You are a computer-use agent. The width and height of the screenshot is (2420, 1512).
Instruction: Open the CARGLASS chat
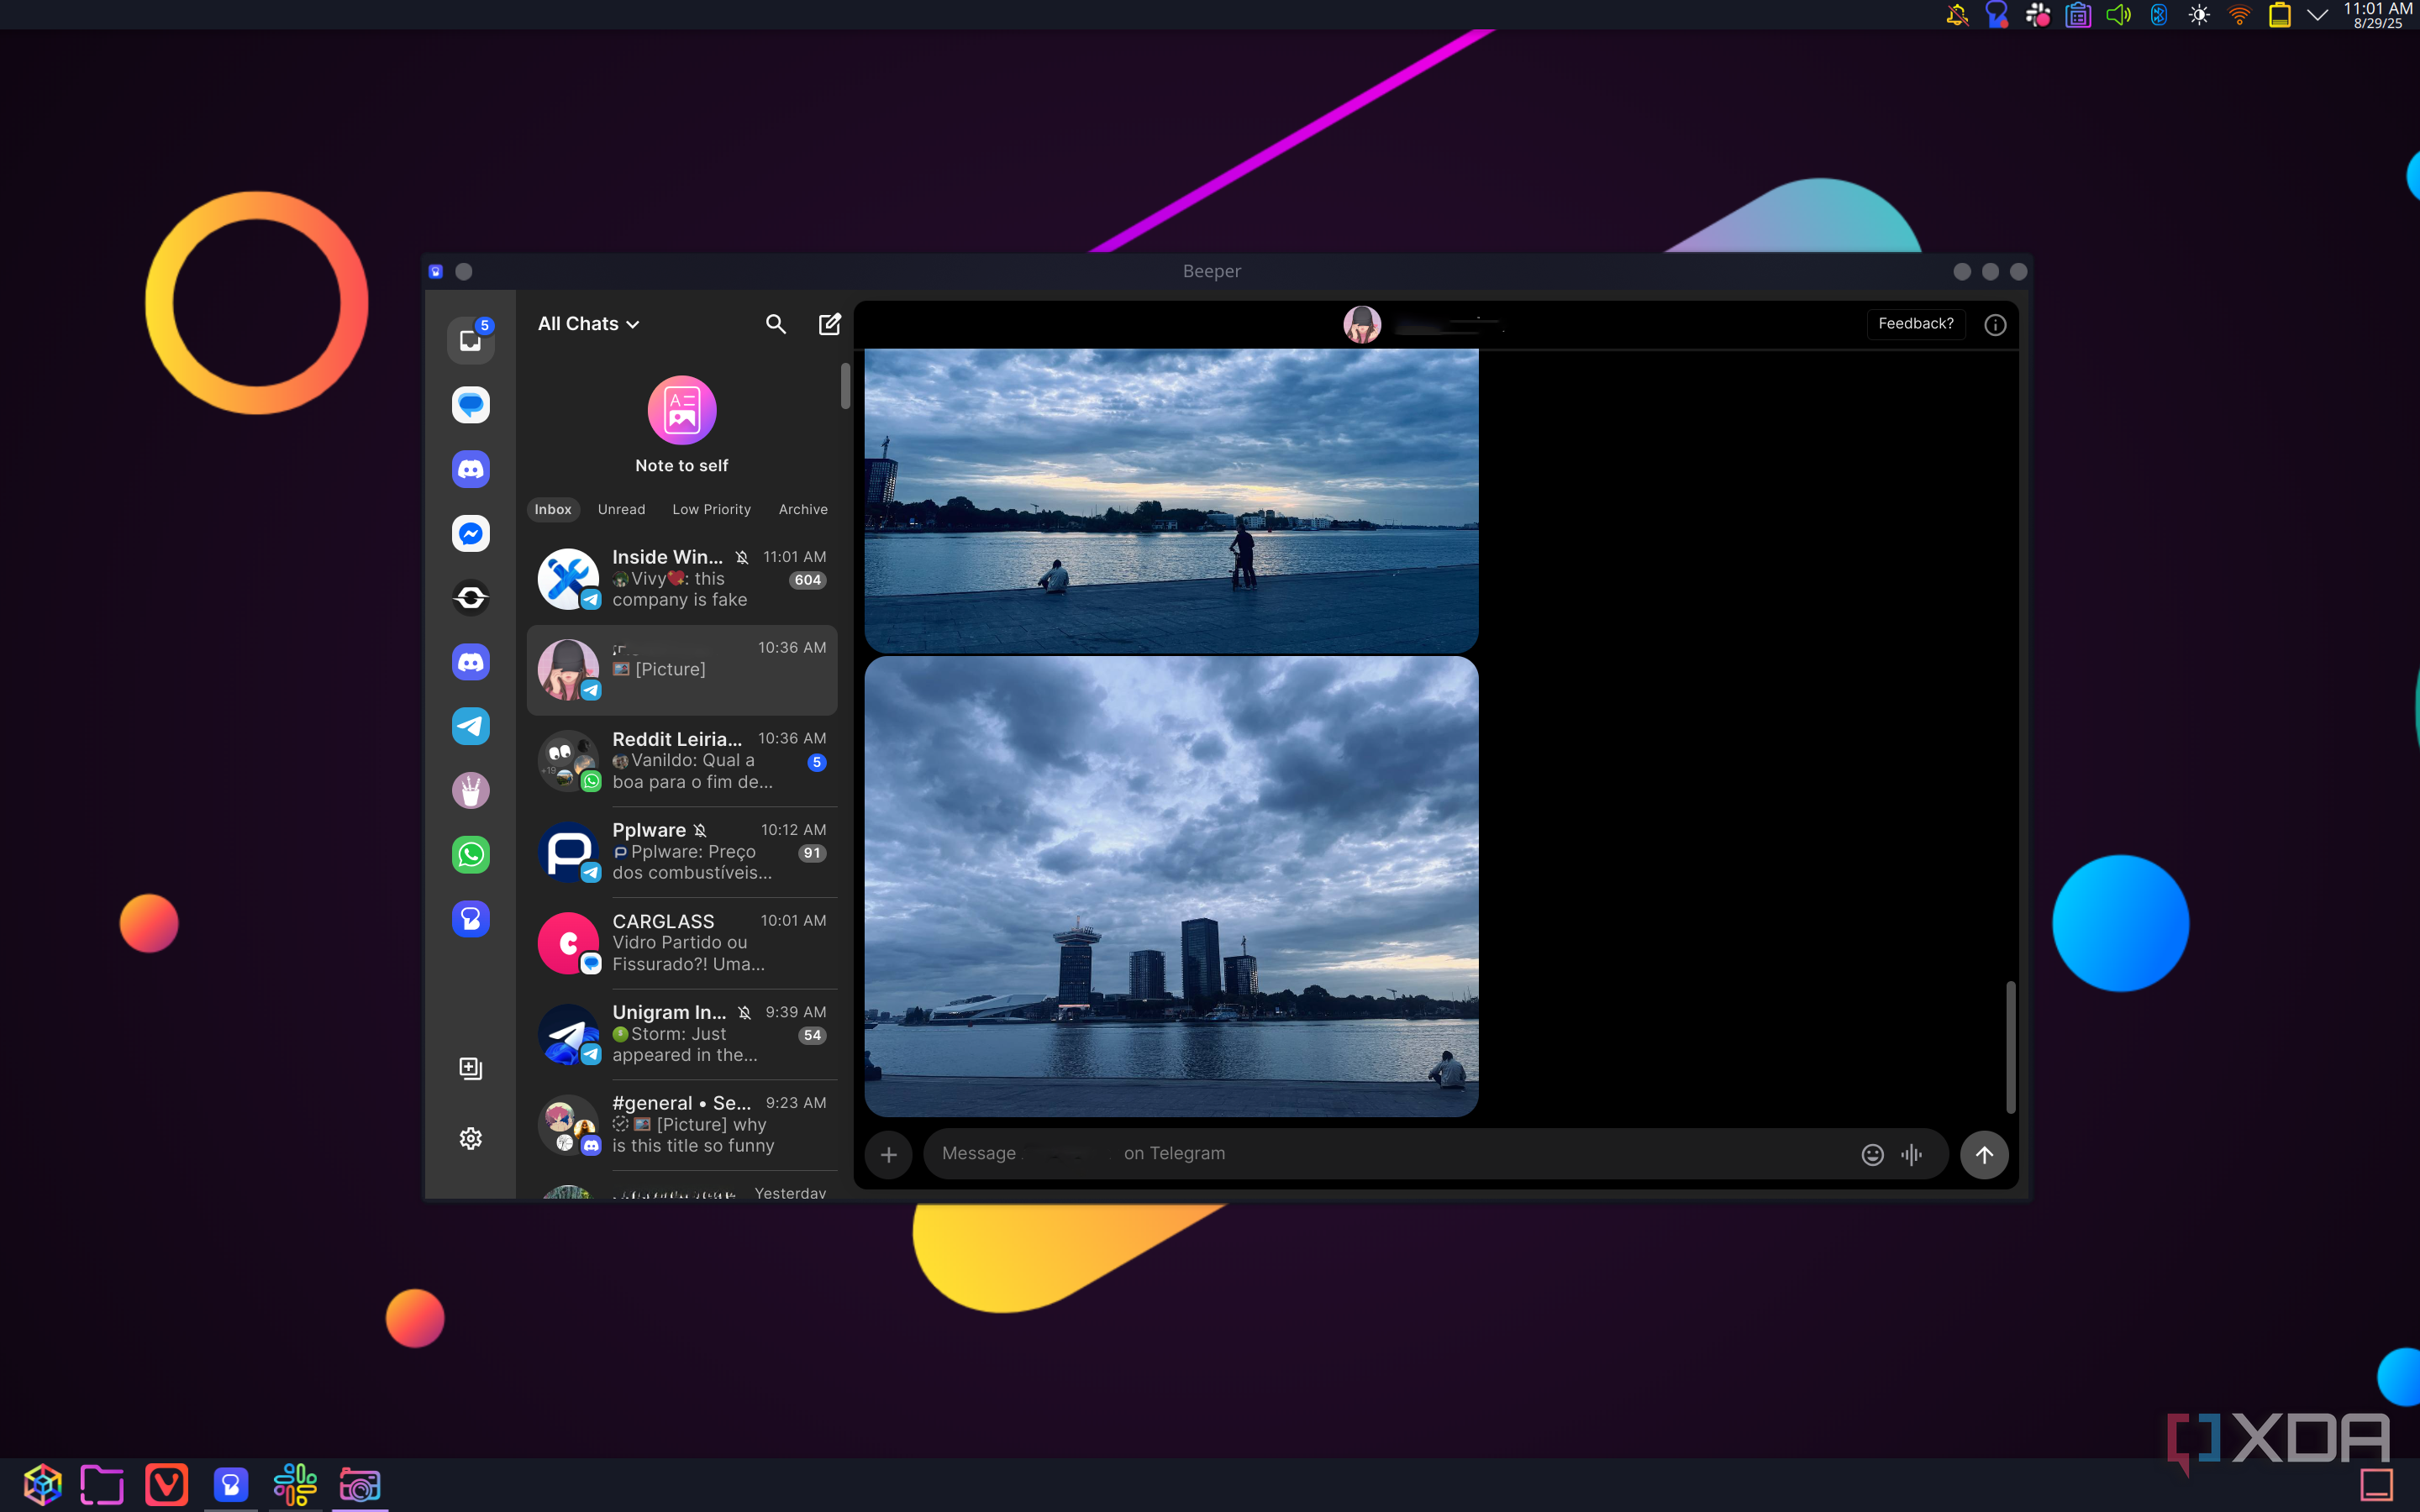tap(682, 942)
